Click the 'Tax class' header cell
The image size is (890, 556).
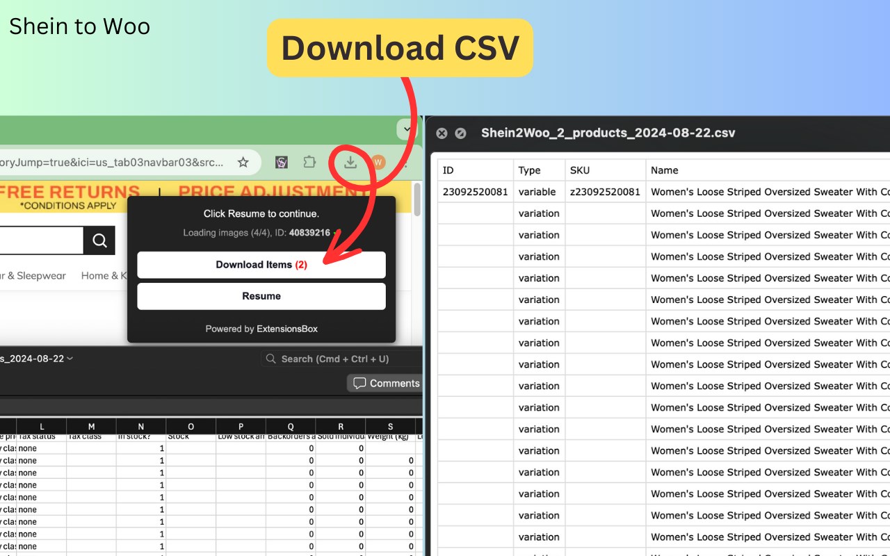coord(92,437)
